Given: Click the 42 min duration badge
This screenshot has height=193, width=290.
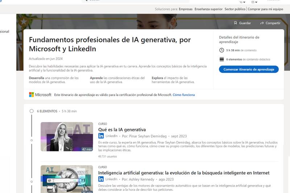Looking at the screenshot, I should [x=87, y=149].
